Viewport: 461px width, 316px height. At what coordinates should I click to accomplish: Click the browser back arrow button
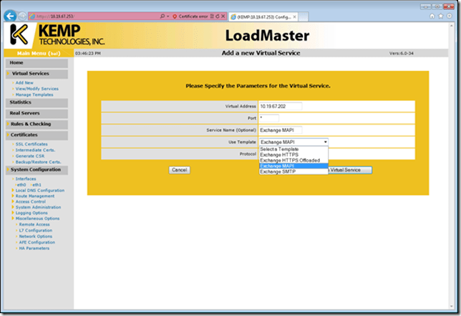[10, 15]
